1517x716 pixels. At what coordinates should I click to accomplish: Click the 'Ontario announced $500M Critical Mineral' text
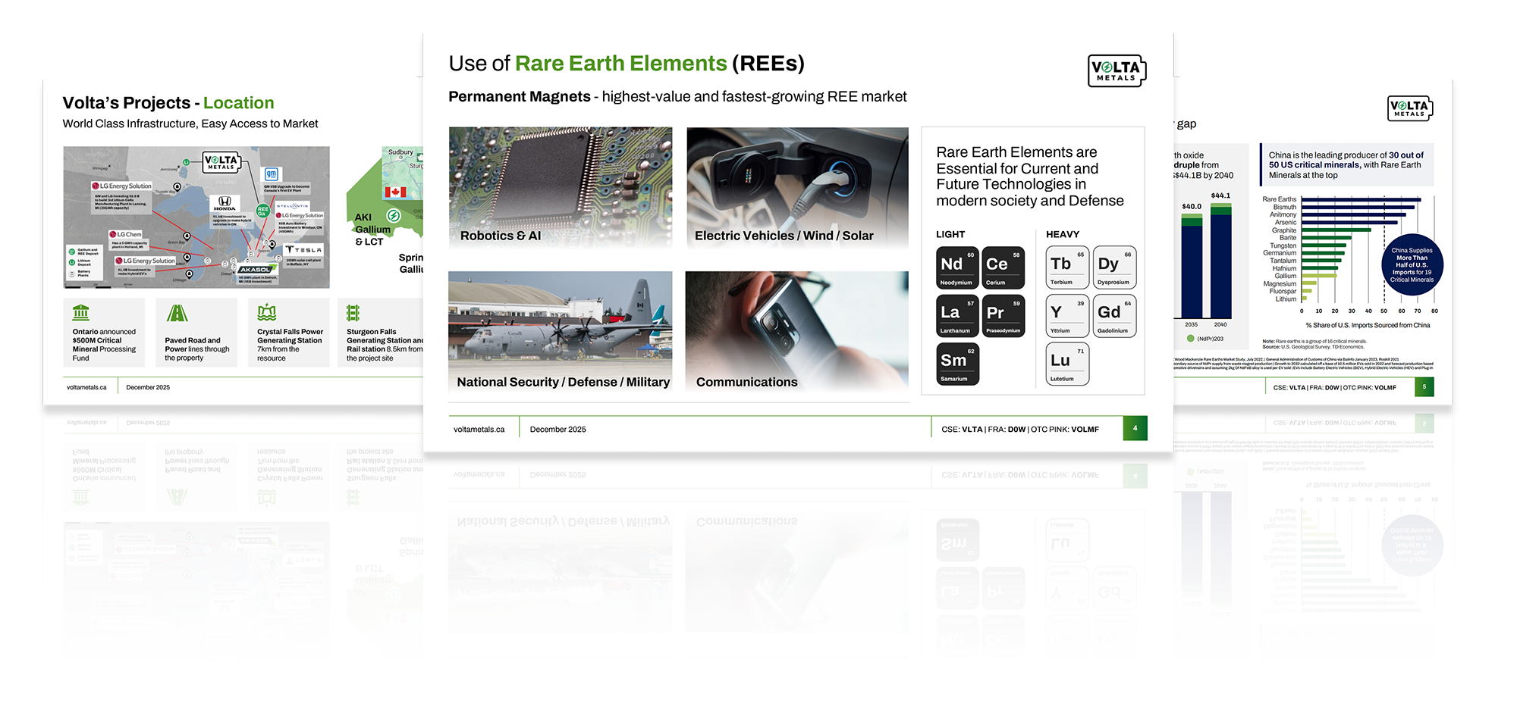(105, 345)
